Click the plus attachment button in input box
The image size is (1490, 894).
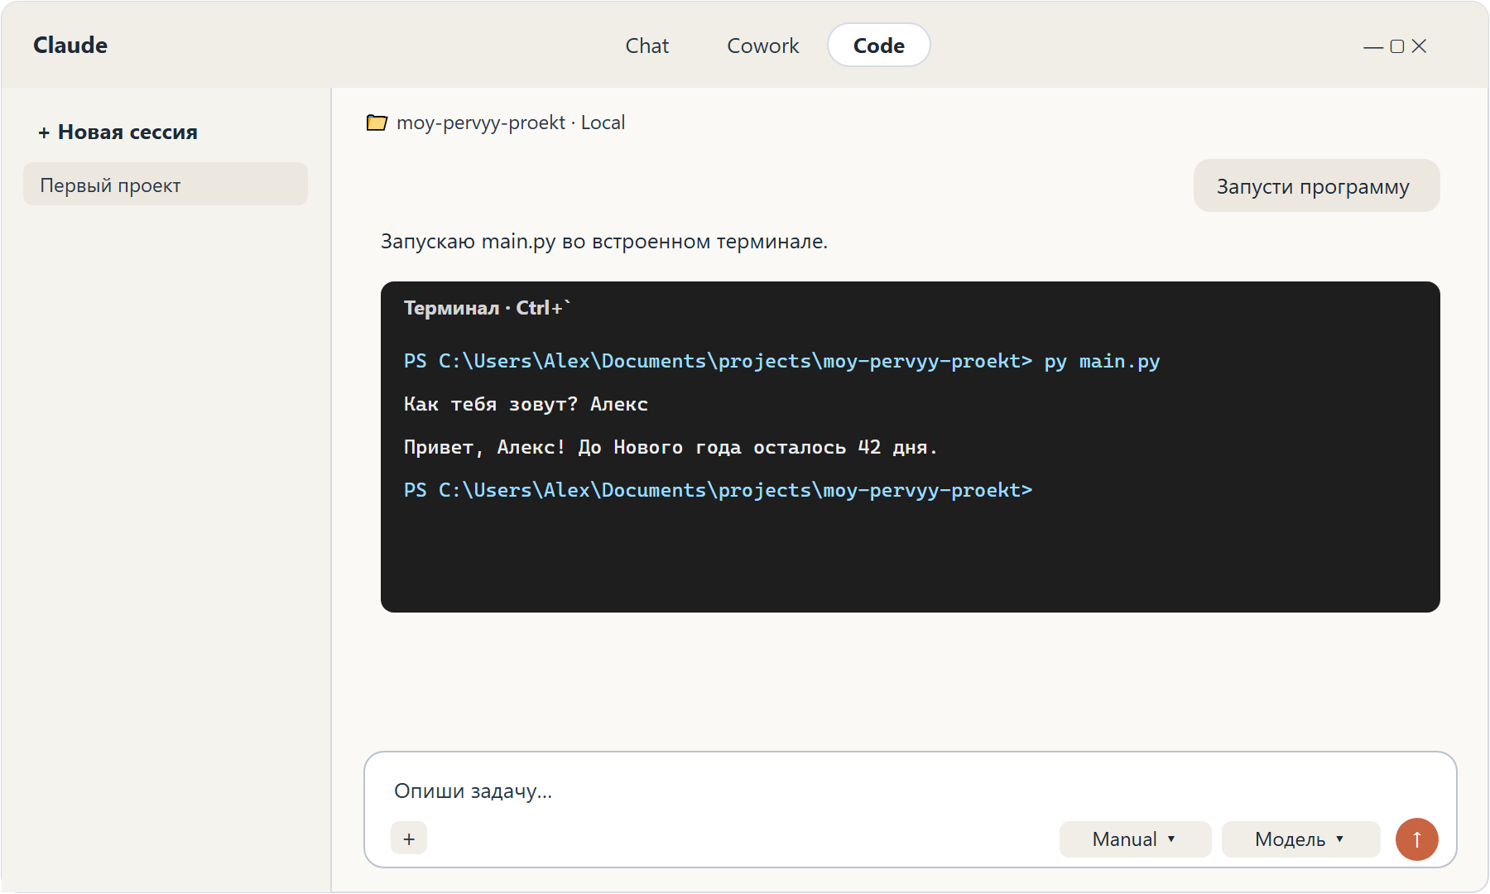tap(409, 839)
